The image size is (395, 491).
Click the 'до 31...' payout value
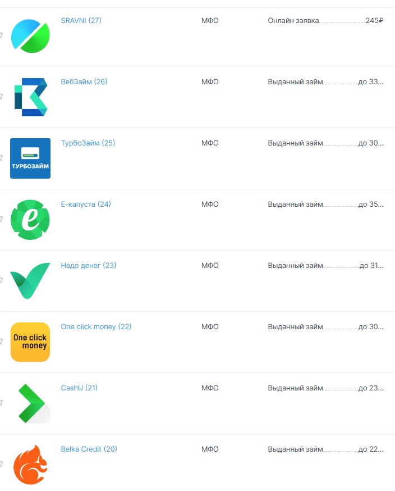(x=371, y=266)
